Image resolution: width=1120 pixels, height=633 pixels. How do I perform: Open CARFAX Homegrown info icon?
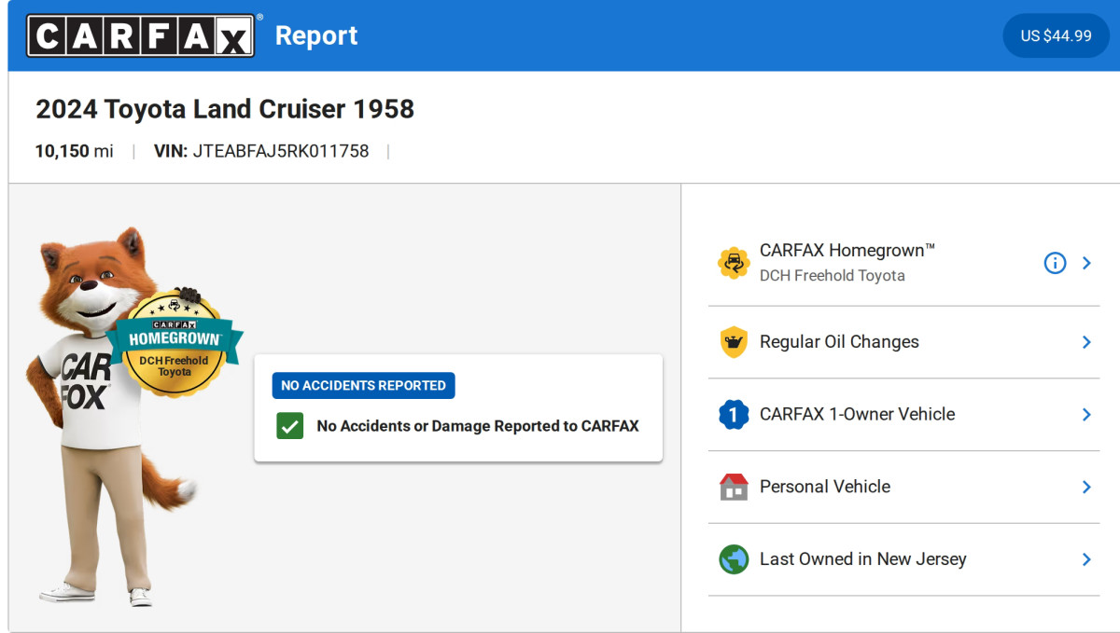1055,263
